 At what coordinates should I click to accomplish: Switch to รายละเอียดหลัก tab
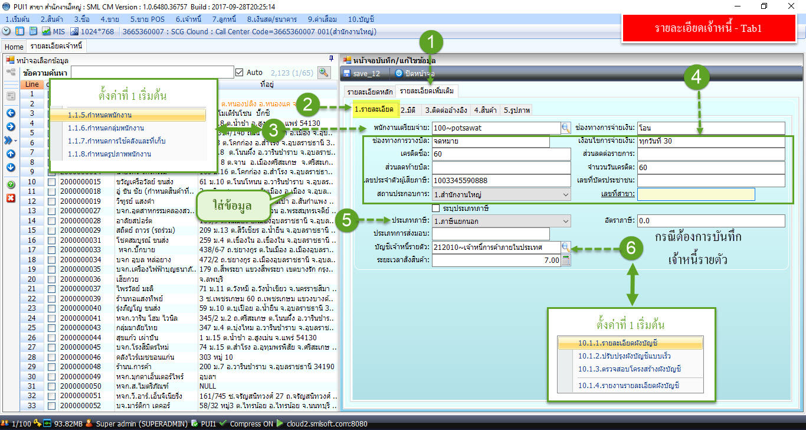pos(369,92)
